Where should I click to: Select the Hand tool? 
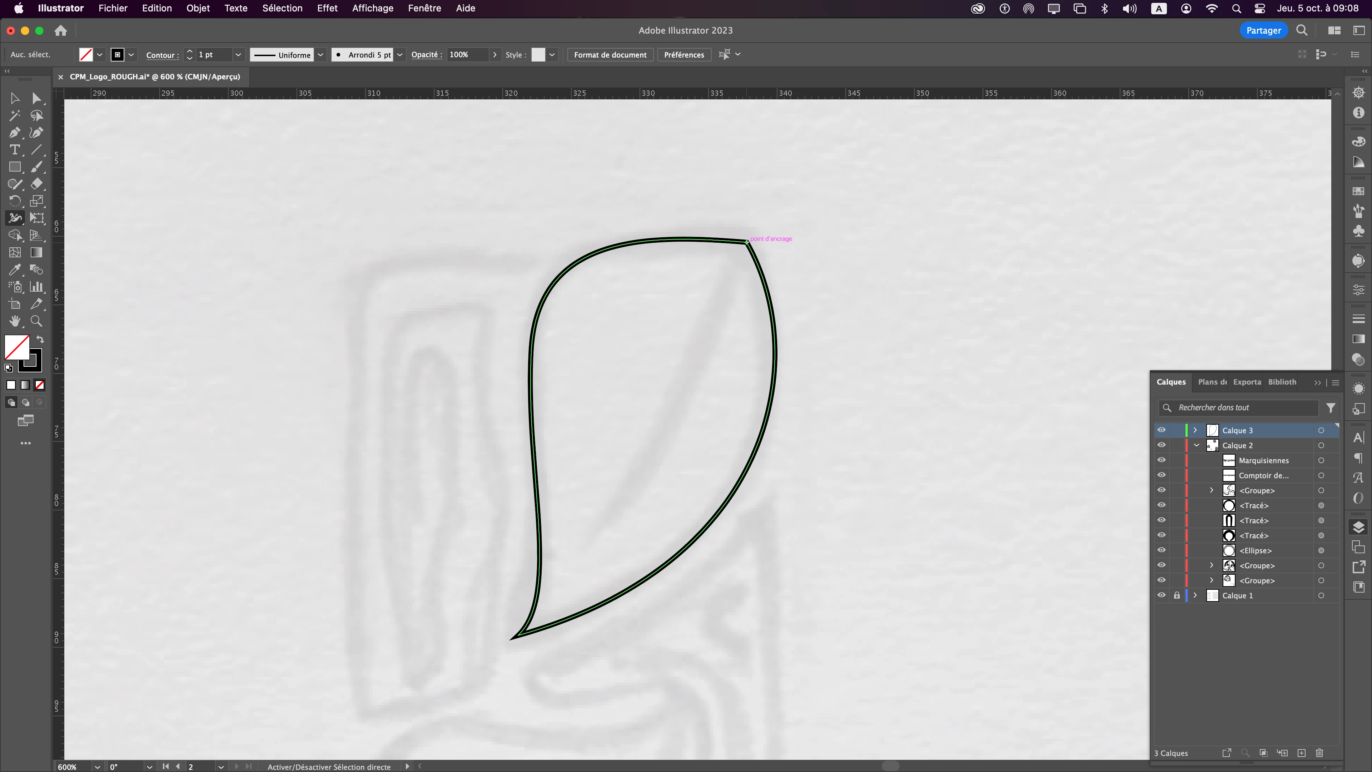point(14,321)
